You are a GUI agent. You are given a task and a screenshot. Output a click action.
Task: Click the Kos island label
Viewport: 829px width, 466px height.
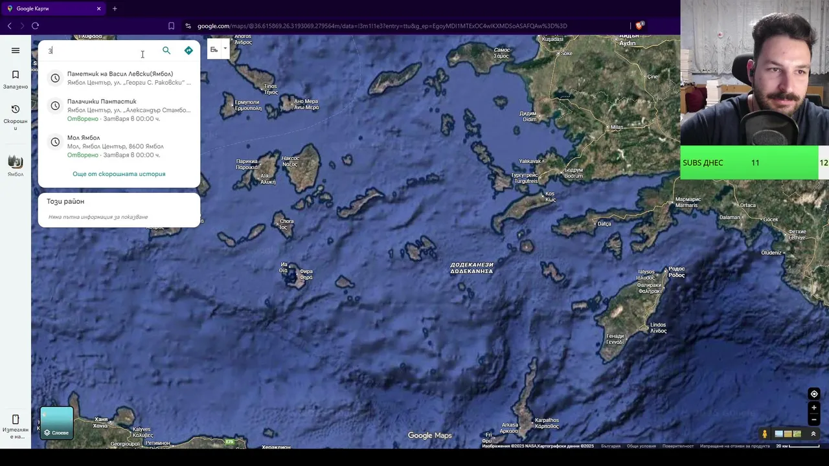pyautogui.click(x=550, y=197)
